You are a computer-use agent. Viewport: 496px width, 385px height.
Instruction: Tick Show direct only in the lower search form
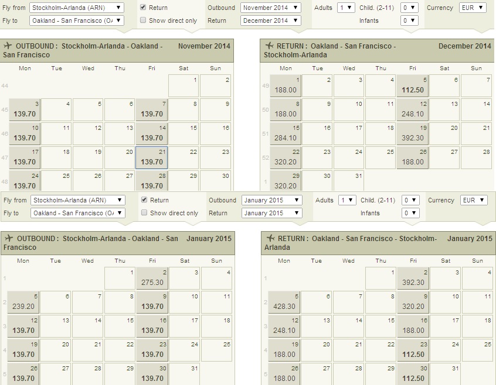point(144,213)
